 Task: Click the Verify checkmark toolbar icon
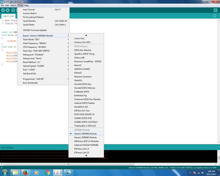[x=3, y=10]
